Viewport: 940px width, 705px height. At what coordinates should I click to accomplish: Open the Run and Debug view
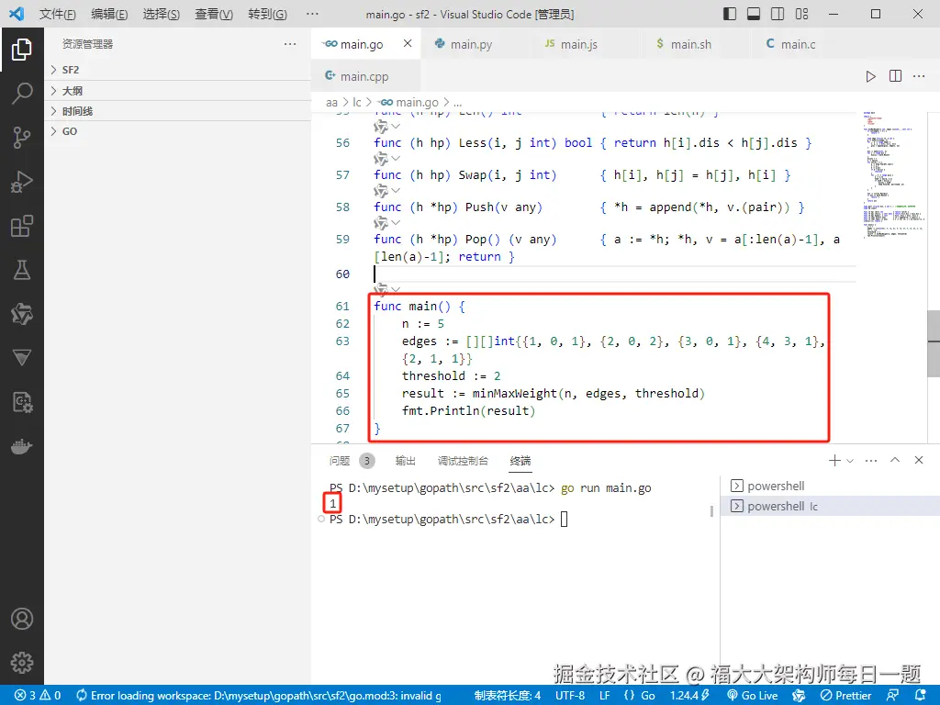click(x=22, y=182)
